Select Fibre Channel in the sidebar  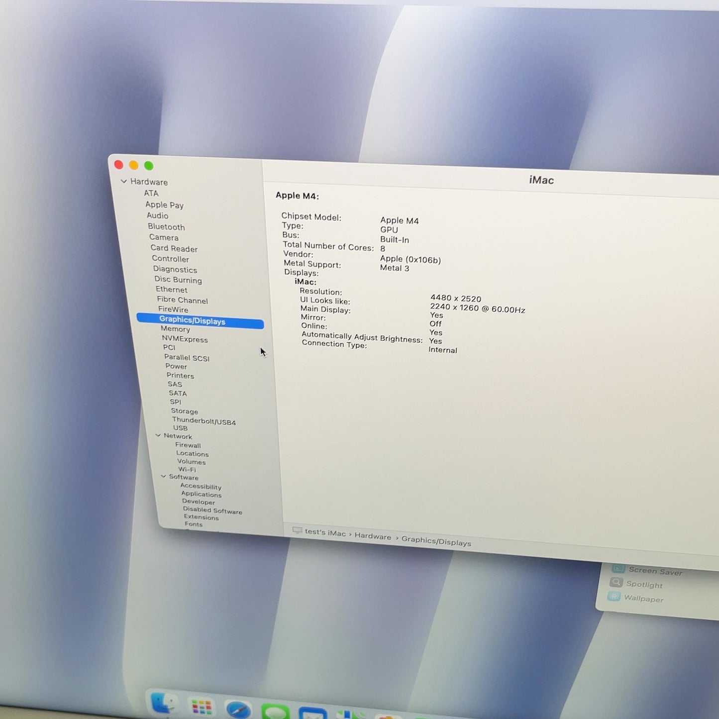point(182,300)
